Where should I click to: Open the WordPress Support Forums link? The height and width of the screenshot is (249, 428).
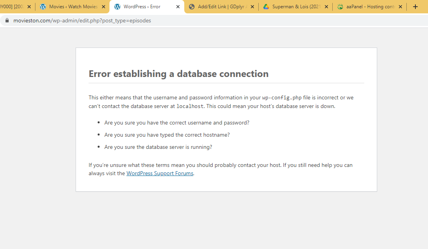coord(160,173)
